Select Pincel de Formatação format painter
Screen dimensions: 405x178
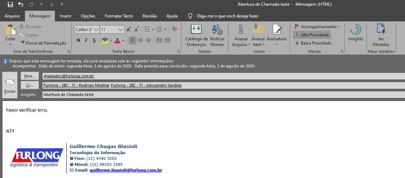point(43,43)
